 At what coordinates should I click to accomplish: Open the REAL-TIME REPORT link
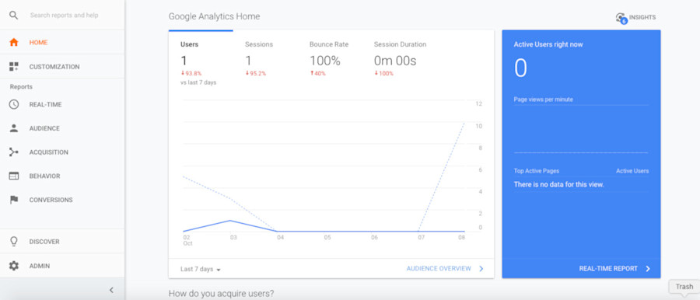point(608,269)
